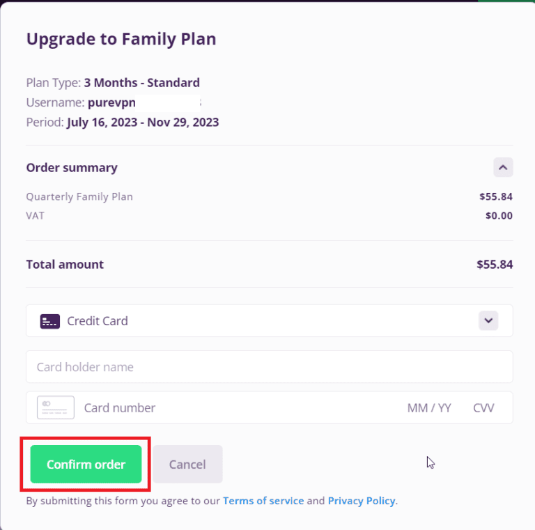Open the Terms of service link

[x=263, y=500]
